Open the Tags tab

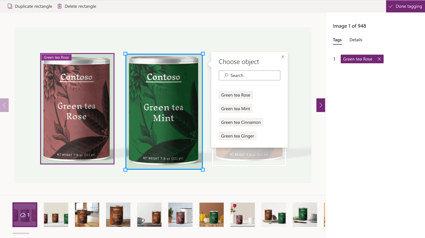pyautogui.click(x=337, y=40)
